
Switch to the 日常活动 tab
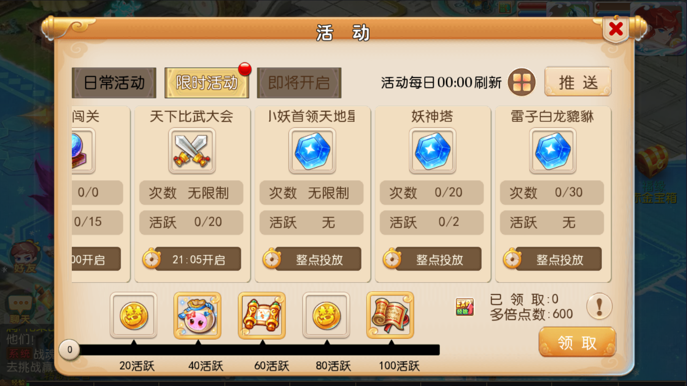tap(114, 83)
